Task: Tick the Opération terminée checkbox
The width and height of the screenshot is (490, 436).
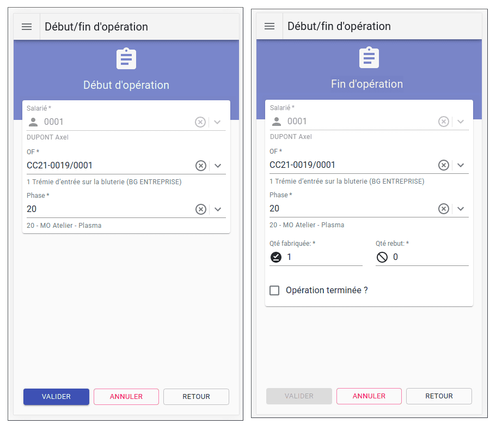Action: click(275, 290)
